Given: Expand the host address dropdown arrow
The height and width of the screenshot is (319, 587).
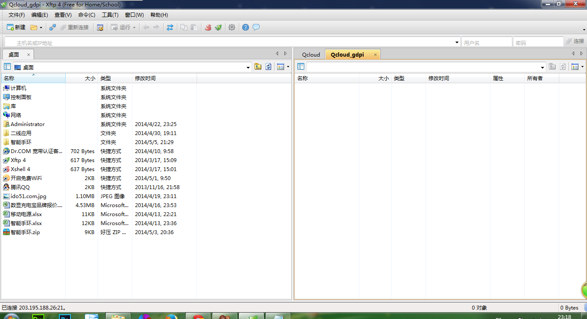Looking at the screenshot, I should pos(457,42).
